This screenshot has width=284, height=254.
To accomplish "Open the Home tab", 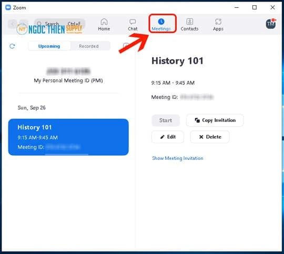I will [x=104, y=24].
